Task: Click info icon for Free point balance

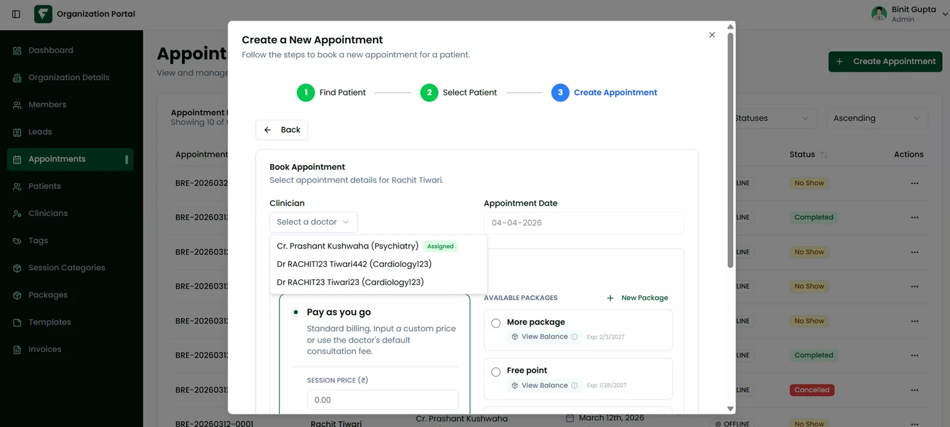Action: point(574,385)
